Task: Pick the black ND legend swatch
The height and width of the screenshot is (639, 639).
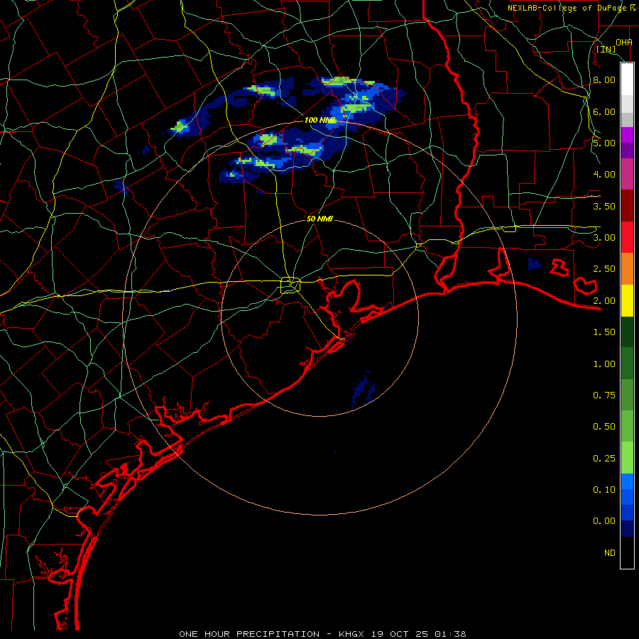Action: (x=627, y=552)
